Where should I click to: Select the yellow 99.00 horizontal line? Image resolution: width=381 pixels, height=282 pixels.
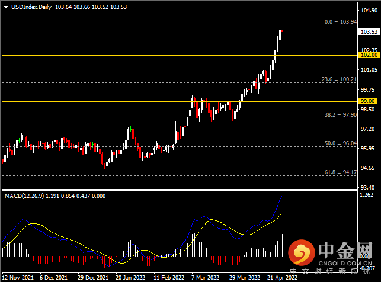[x=180, y=101]
